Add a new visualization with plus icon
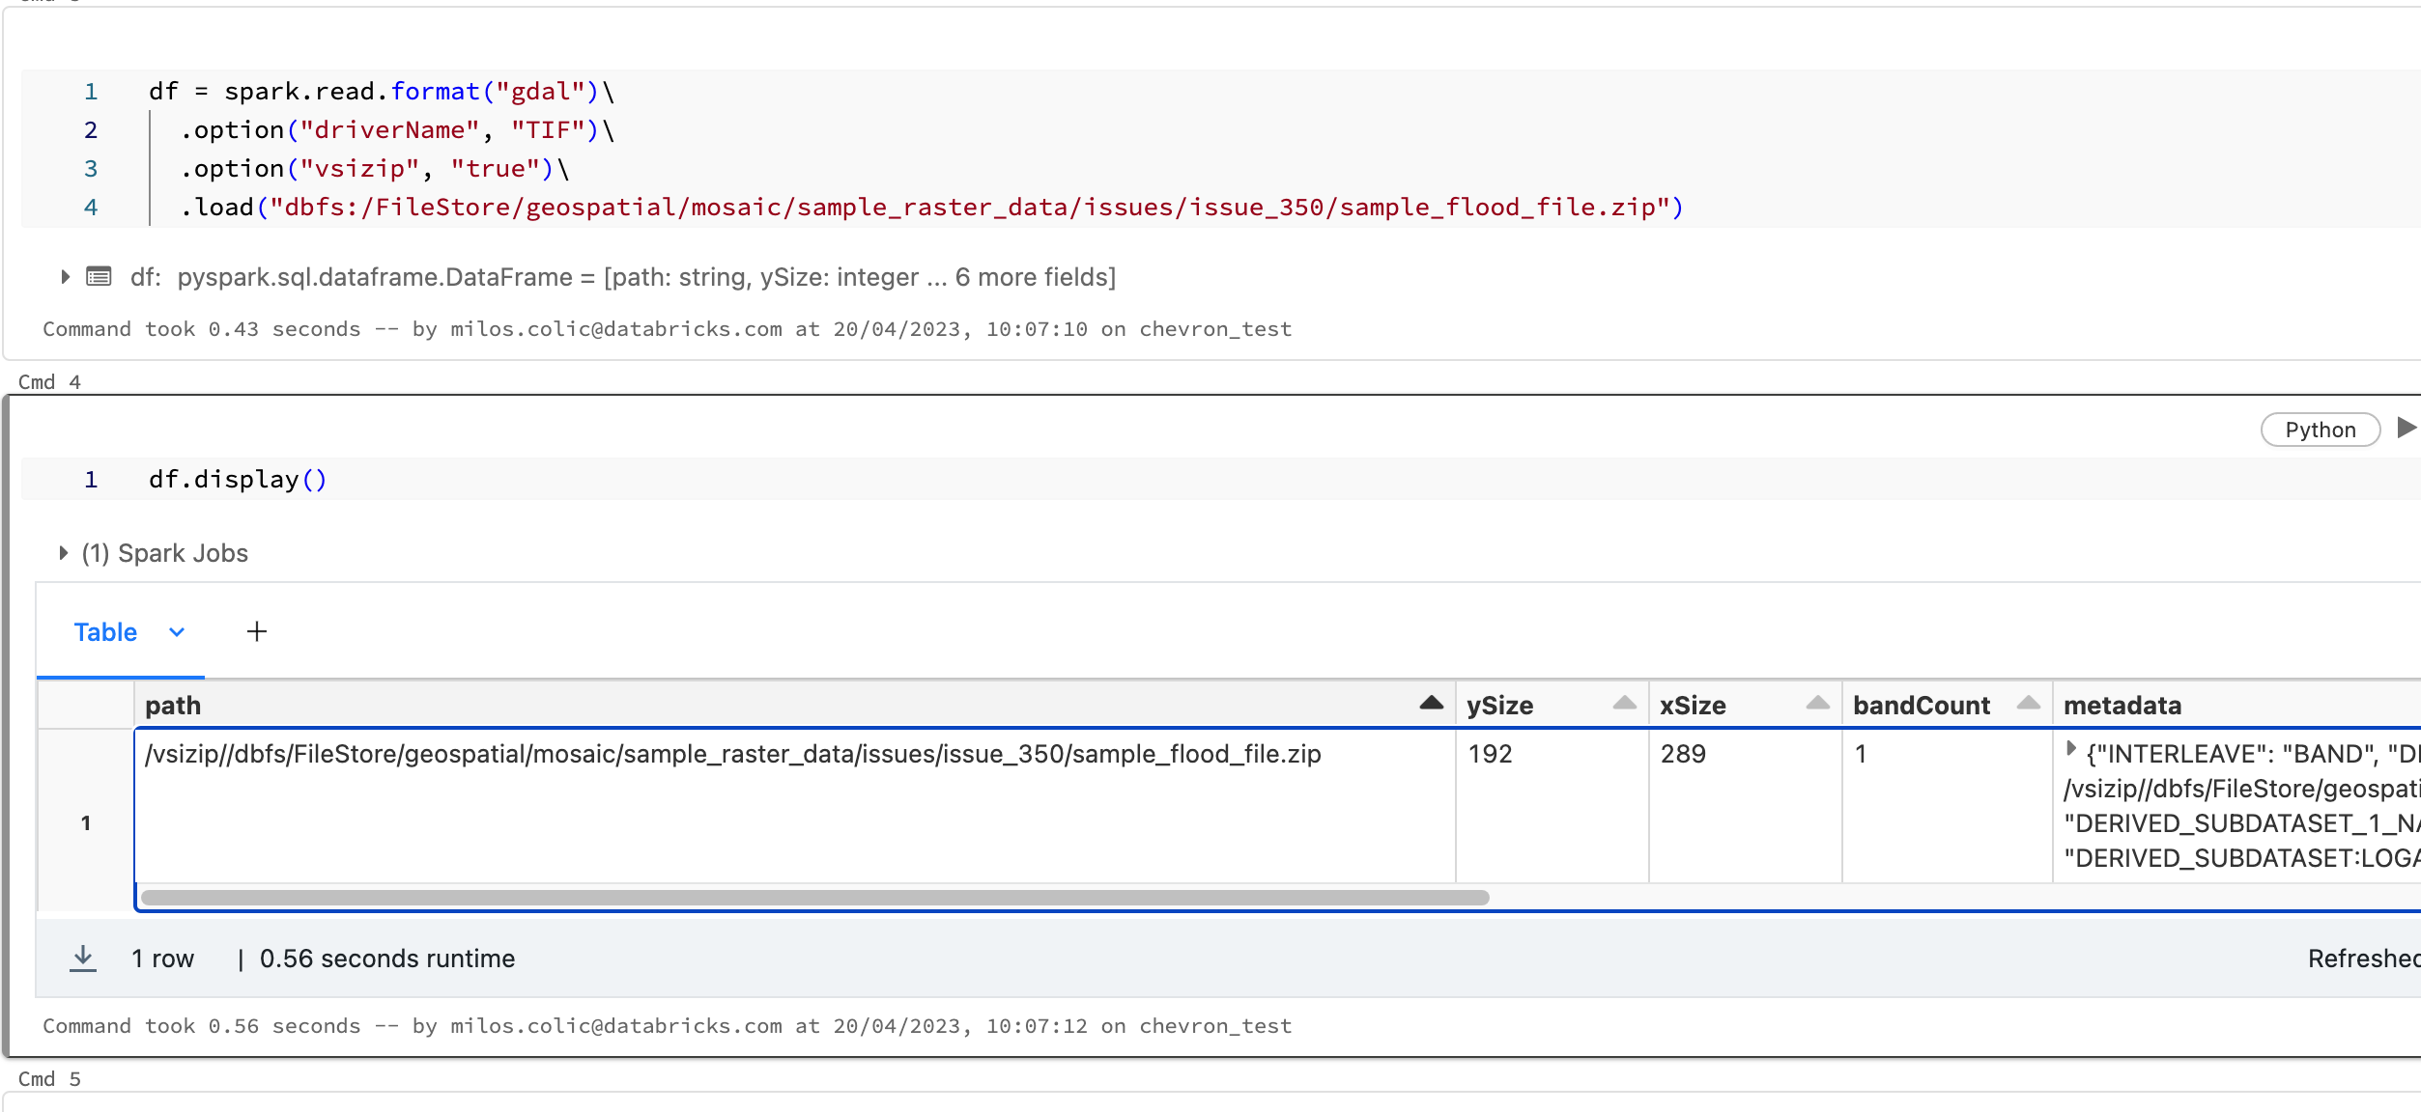This screenshot has height=1112, width=2421. click(x=256, y=631)
